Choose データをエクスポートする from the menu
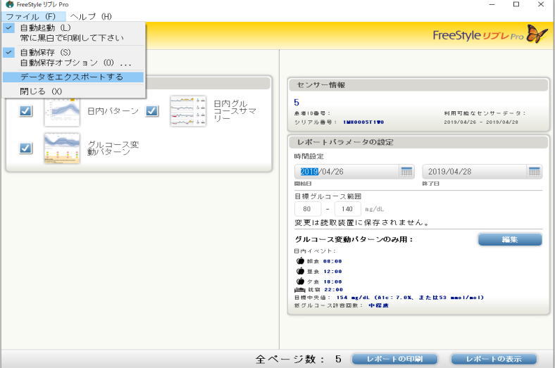 point(71,77)
